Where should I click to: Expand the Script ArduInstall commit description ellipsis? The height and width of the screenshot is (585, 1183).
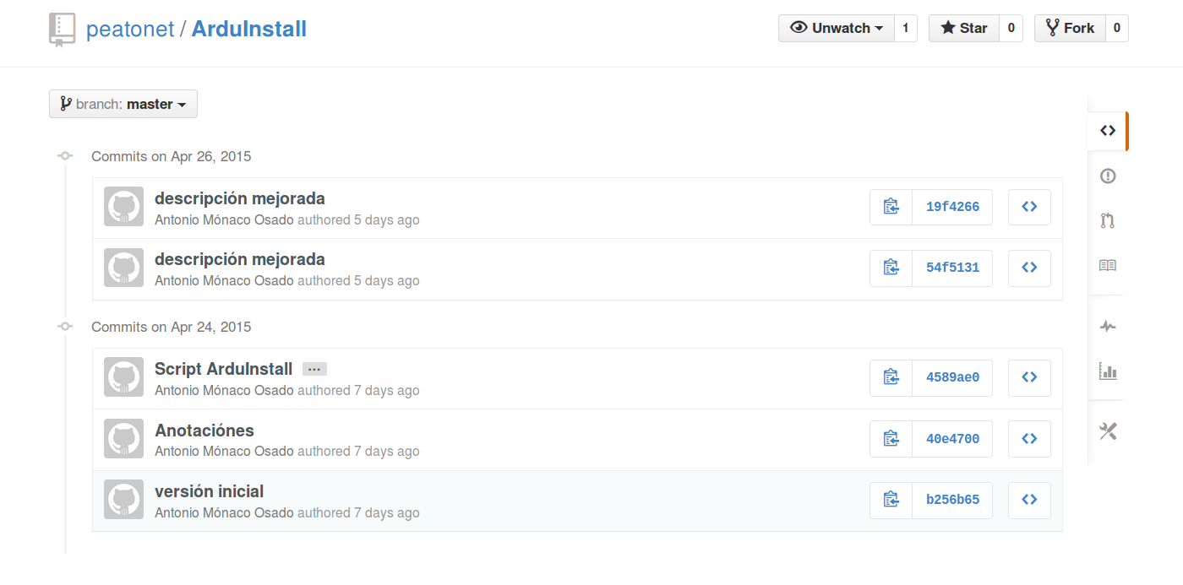coord(314,369)
